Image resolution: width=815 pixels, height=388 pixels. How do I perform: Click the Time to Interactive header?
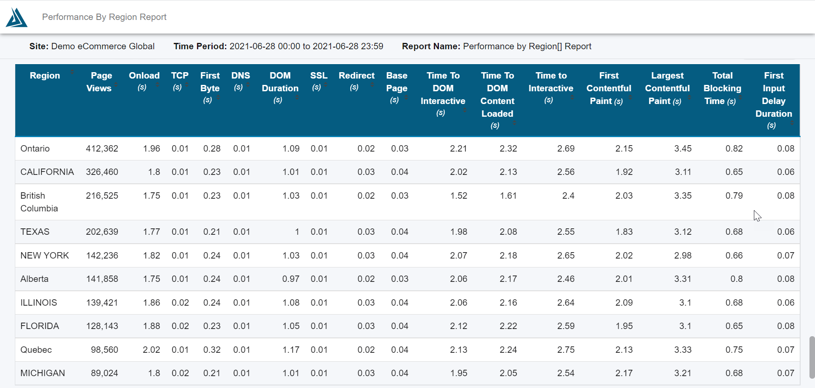point(551,88)
